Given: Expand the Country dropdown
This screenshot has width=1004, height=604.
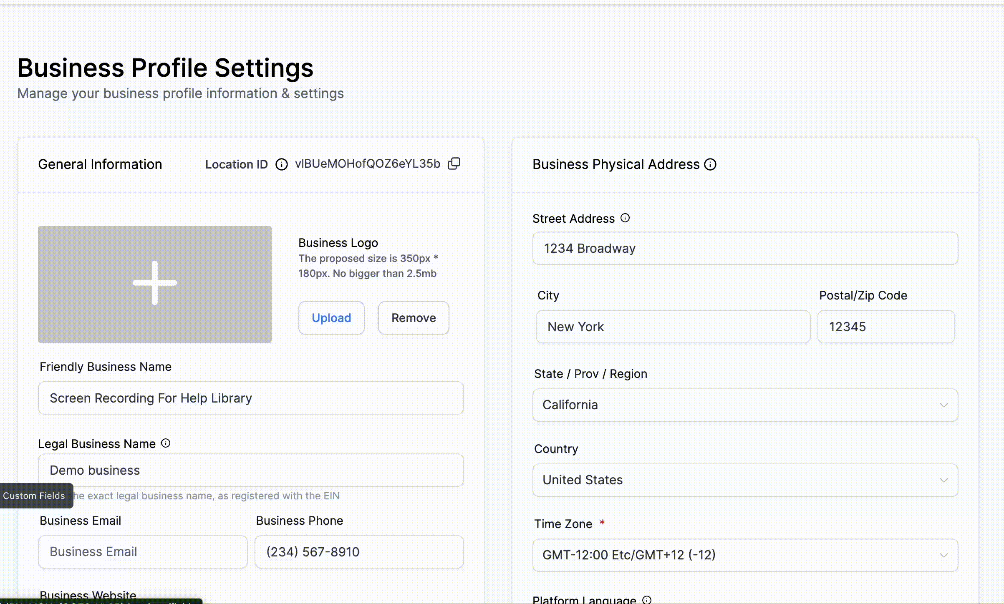Looking at the screenshot, I should click(x=745, y=480).
